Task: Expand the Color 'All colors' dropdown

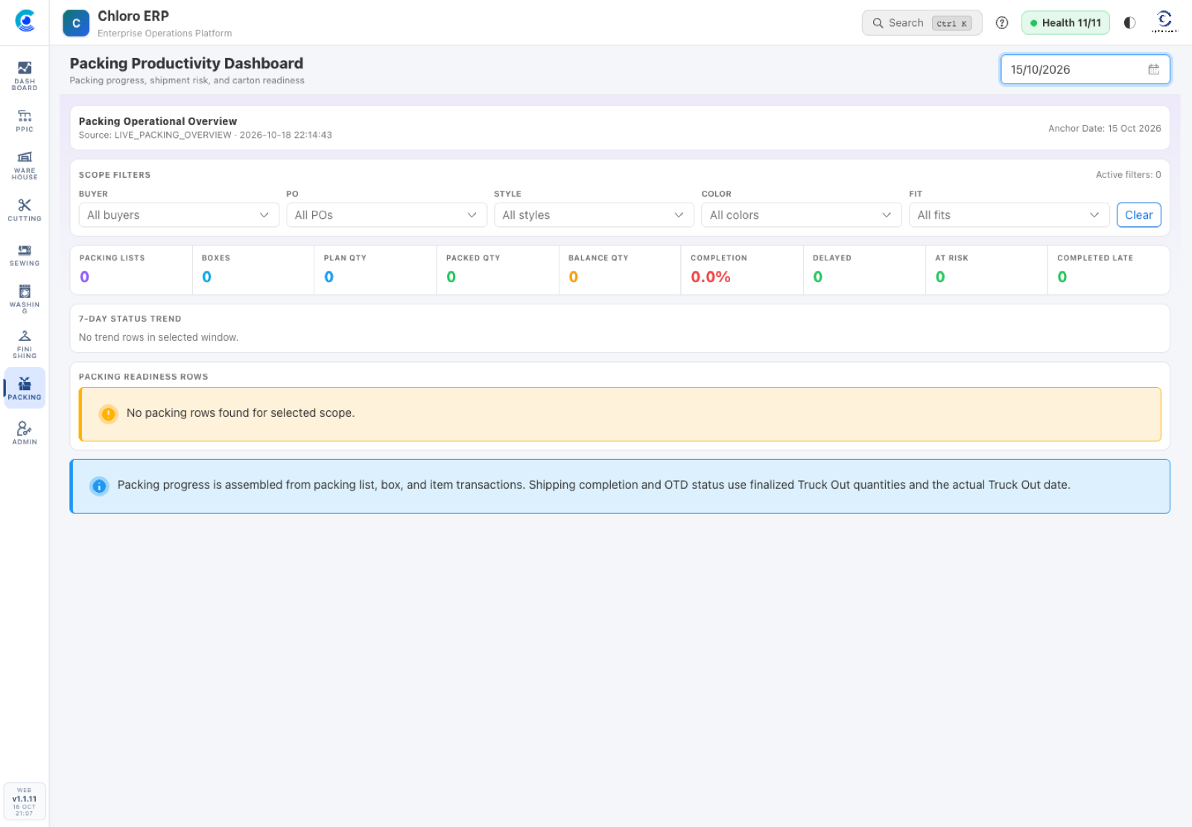Action: click(x=802, y=215)
